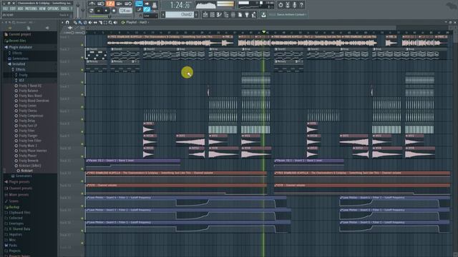Screen dimensions: 458x257
Task: Click the Record button in transport
Action: click(x=114, y=11)
